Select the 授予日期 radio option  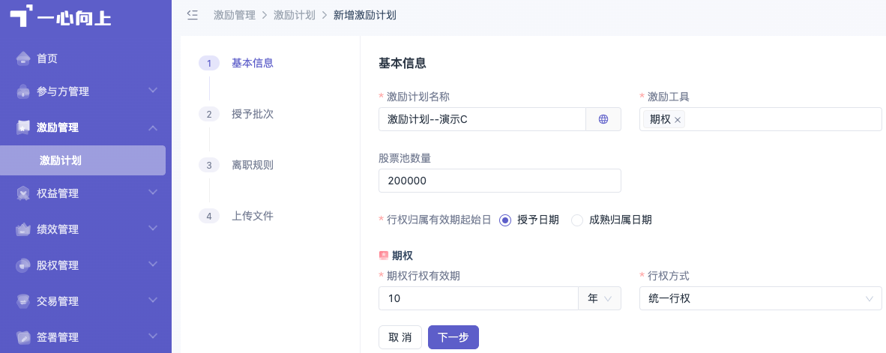click(x=505, y=220)
